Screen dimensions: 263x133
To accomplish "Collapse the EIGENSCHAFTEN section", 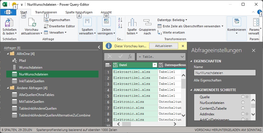I will [191, 61].
